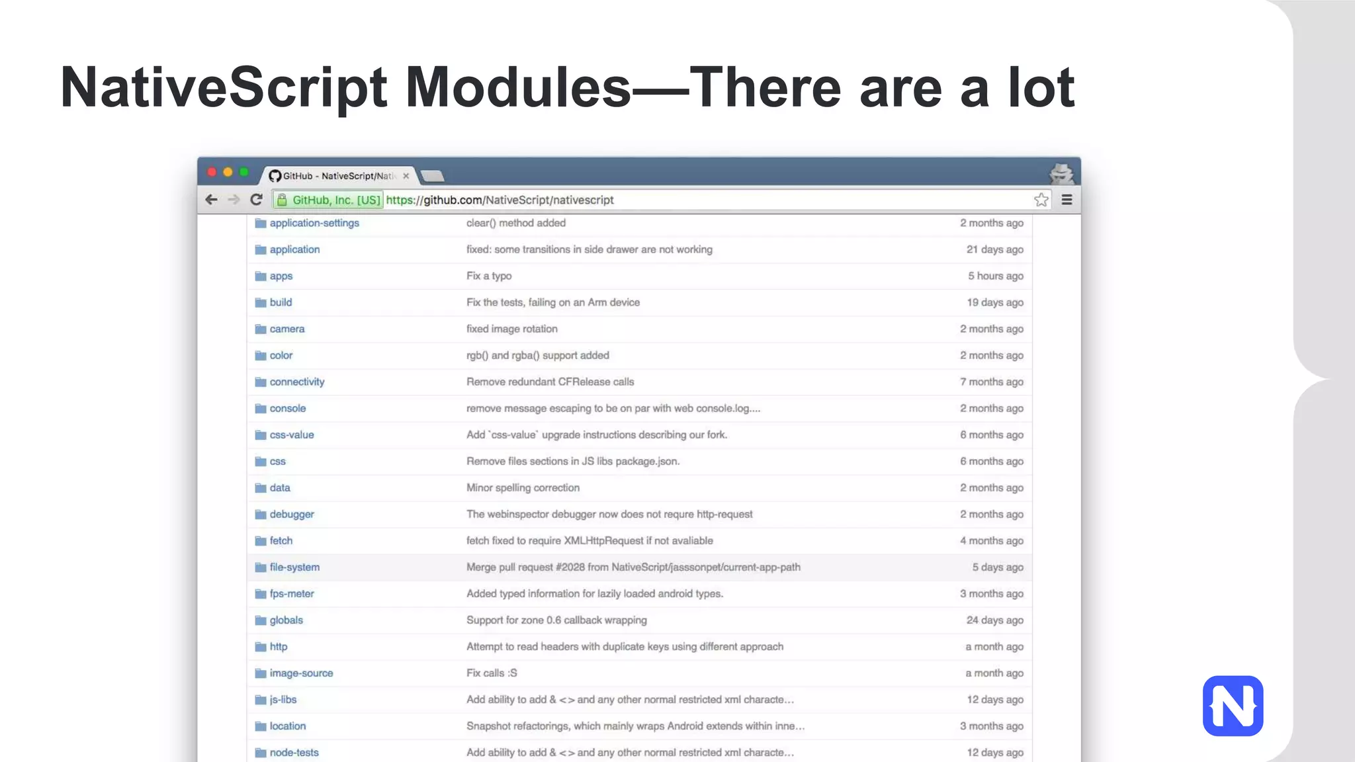Open the application-settings folder link

click(x=314, y=223)
